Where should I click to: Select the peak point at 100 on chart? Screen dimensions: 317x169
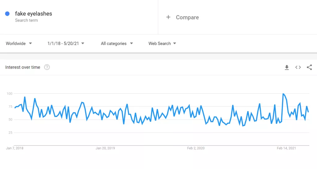[x=283, y=94]
